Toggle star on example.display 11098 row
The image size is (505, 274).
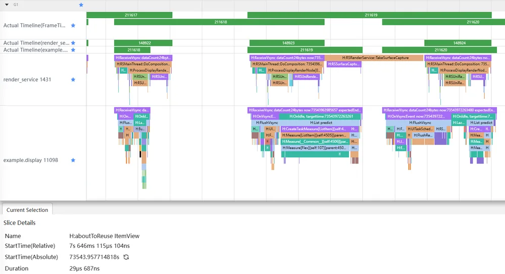click(x=73, y=160)
